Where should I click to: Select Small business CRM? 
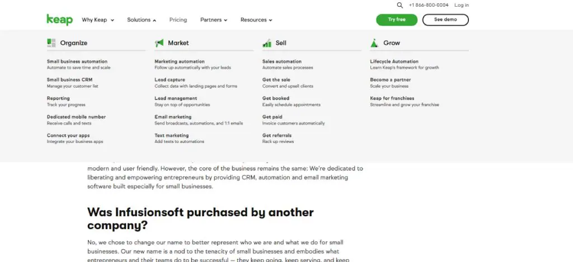[70, 80]
